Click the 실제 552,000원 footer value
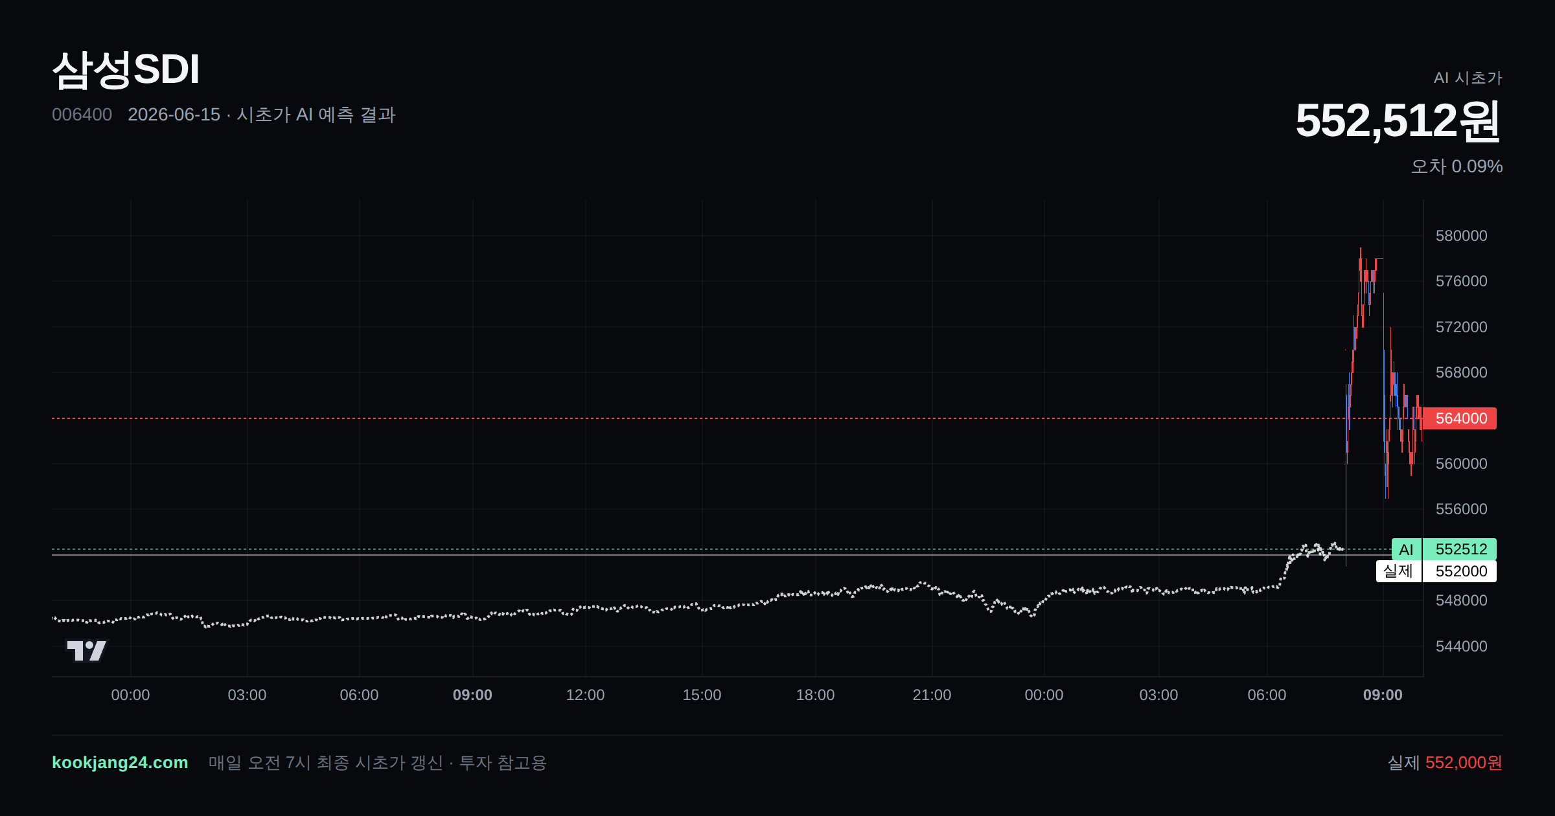This screenshot has width=1555, height=816. click(x=1444, y=762)
